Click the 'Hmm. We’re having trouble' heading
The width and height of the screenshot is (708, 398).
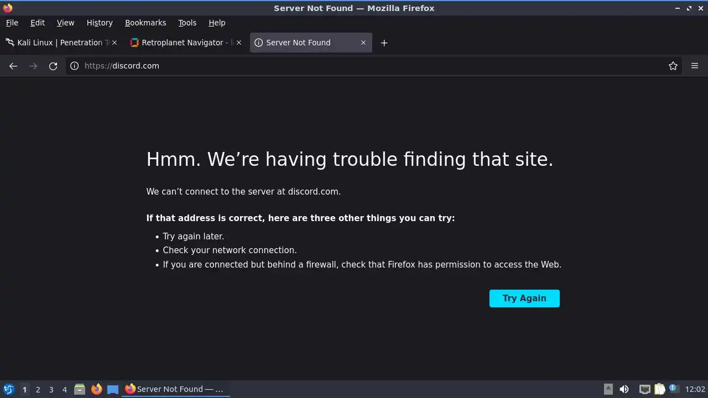(350, 159)
